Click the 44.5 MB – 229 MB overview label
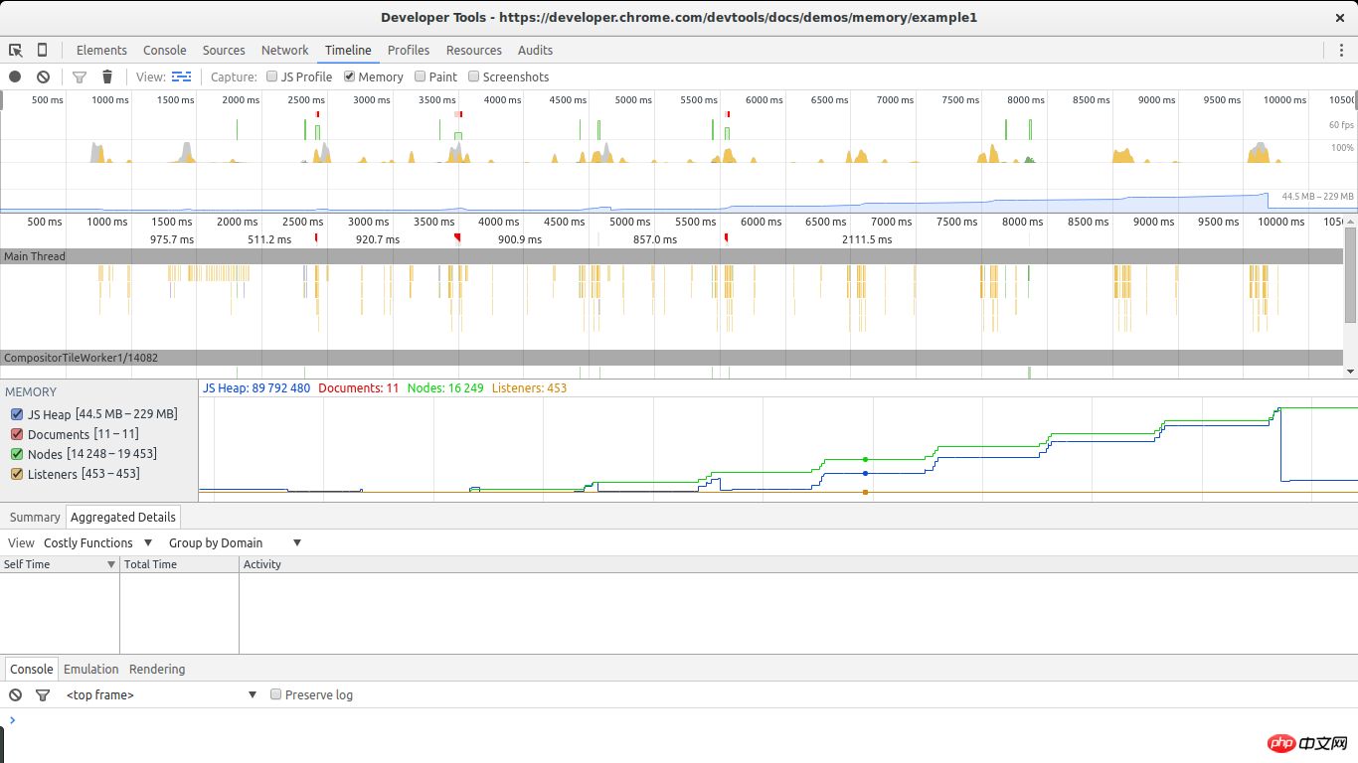Image resolution: width=1358 pixels, height=763 pixels. tap(1317, 197)
